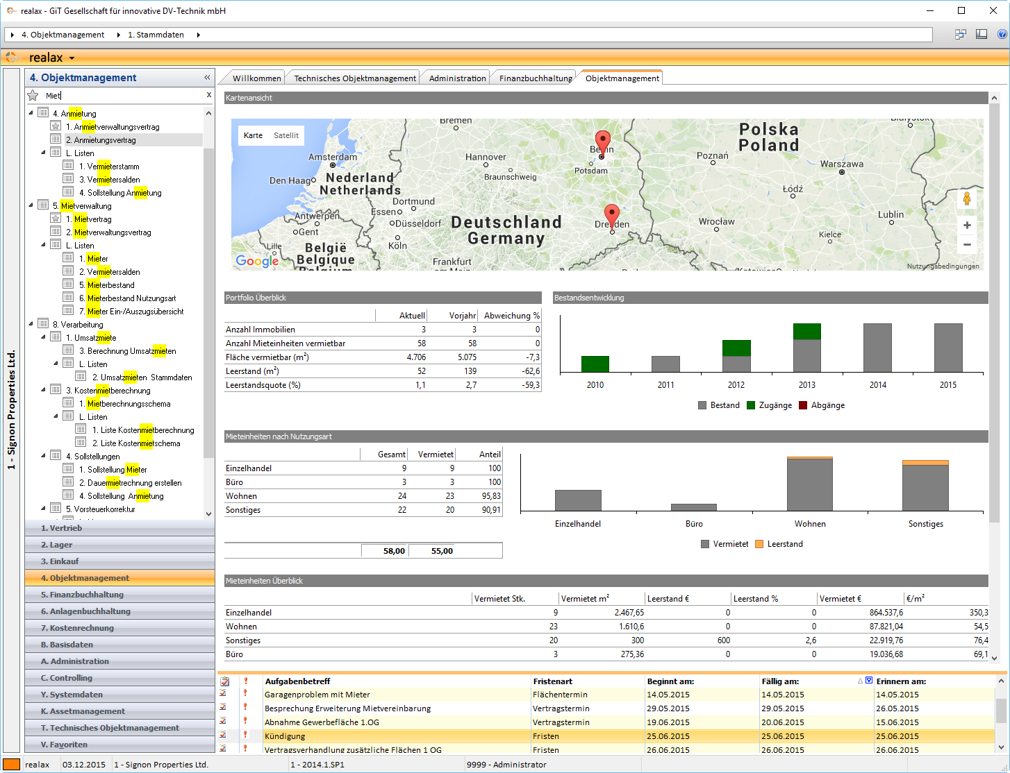
Task: Clear the search with the X icon
Action: (x=208, y=95)
